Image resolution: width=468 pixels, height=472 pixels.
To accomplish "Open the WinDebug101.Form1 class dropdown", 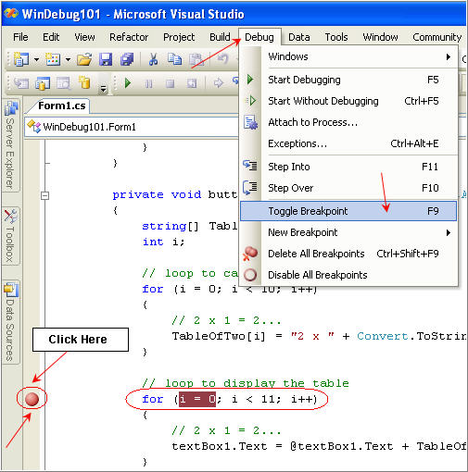I will click(132, 127).
